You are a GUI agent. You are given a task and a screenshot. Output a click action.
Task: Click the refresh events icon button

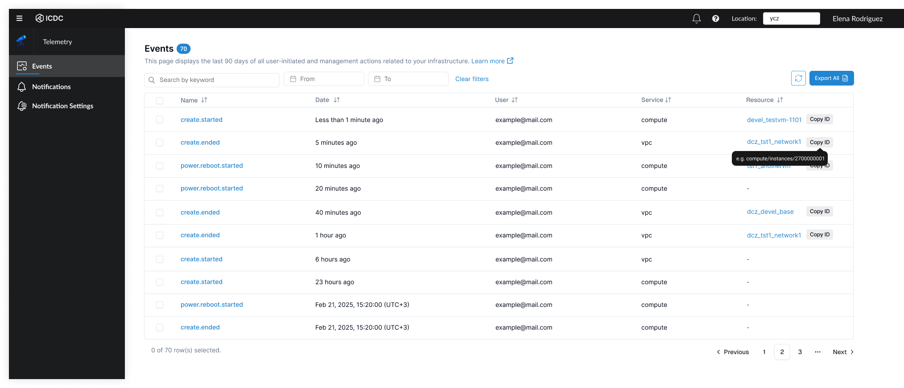click(x=798, y=78)
